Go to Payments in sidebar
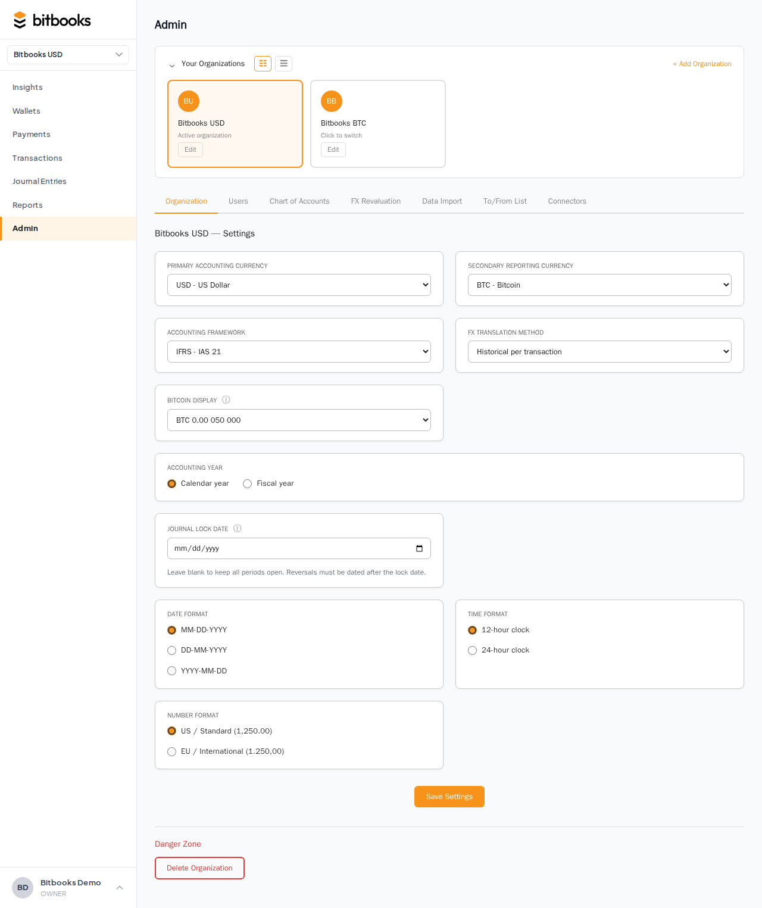 68,135
